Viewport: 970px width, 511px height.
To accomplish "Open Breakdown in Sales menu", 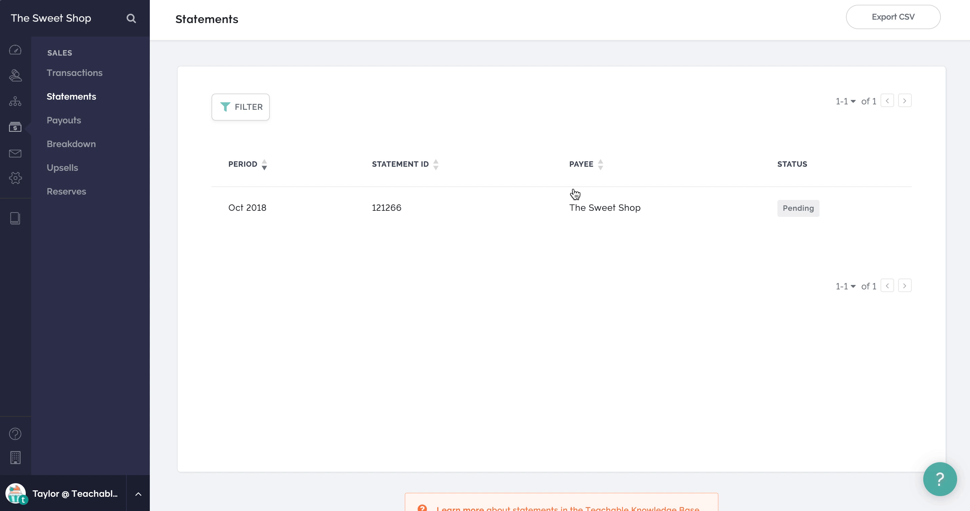I will [71, 144].
